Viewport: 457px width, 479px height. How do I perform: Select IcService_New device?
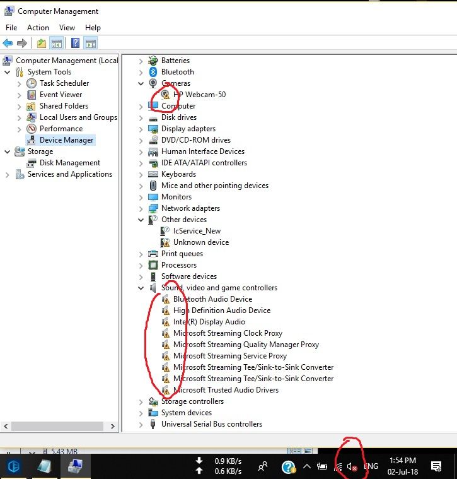click(197, 231)
